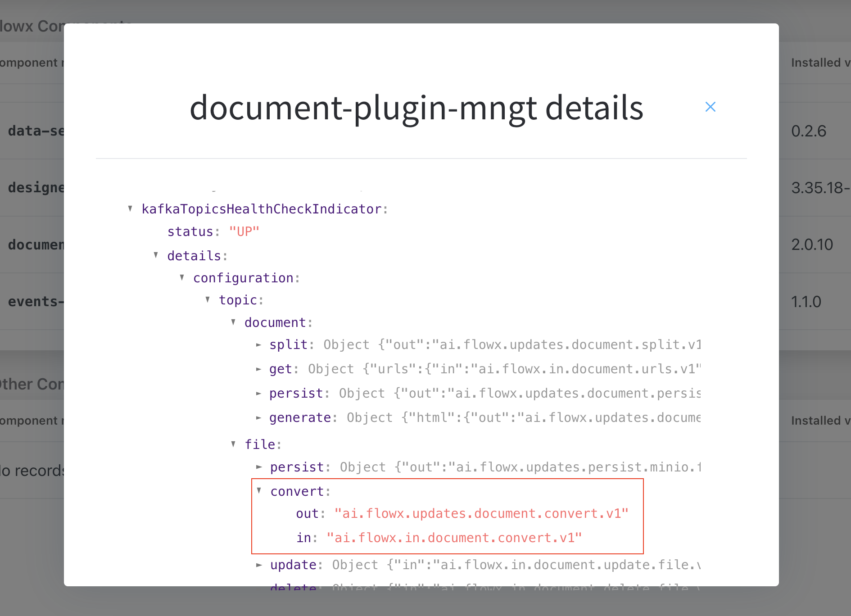Click the details key label

click(x=194, y=256)
